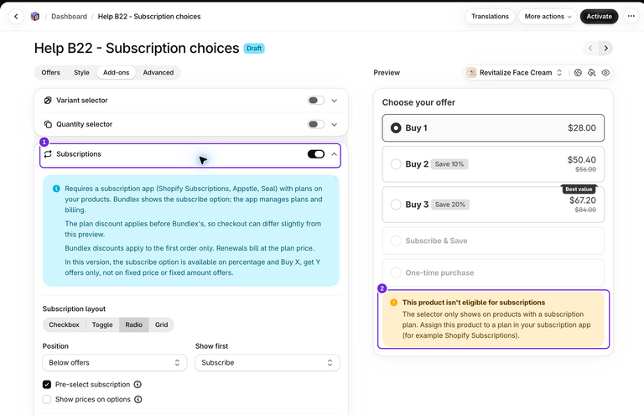
Task: Open the Position dropdown Below offers
Action: click(x=115, y=362)
